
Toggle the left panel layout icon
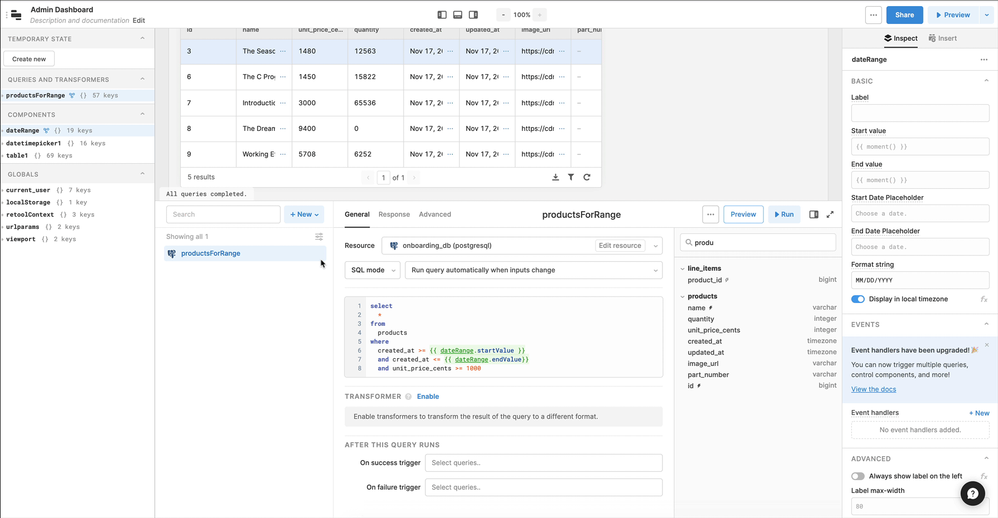tap(442, 15)
